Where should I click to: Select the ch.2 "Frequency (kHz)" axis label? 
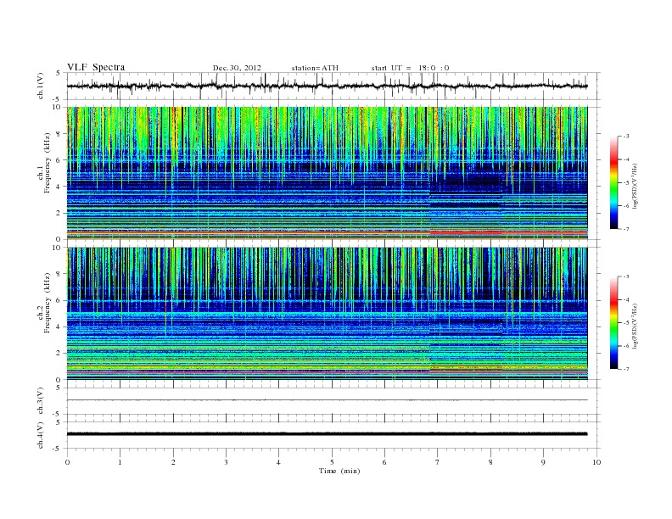tap(48, 303)
